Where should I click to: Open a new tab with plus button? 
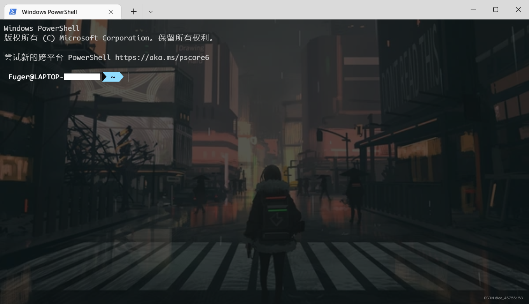(133, 12)
